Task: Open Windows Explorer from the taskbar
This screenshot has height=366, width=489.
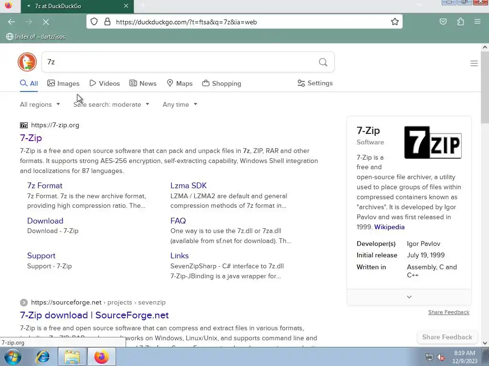Action: pyautogui.click(x=72, y=356)
